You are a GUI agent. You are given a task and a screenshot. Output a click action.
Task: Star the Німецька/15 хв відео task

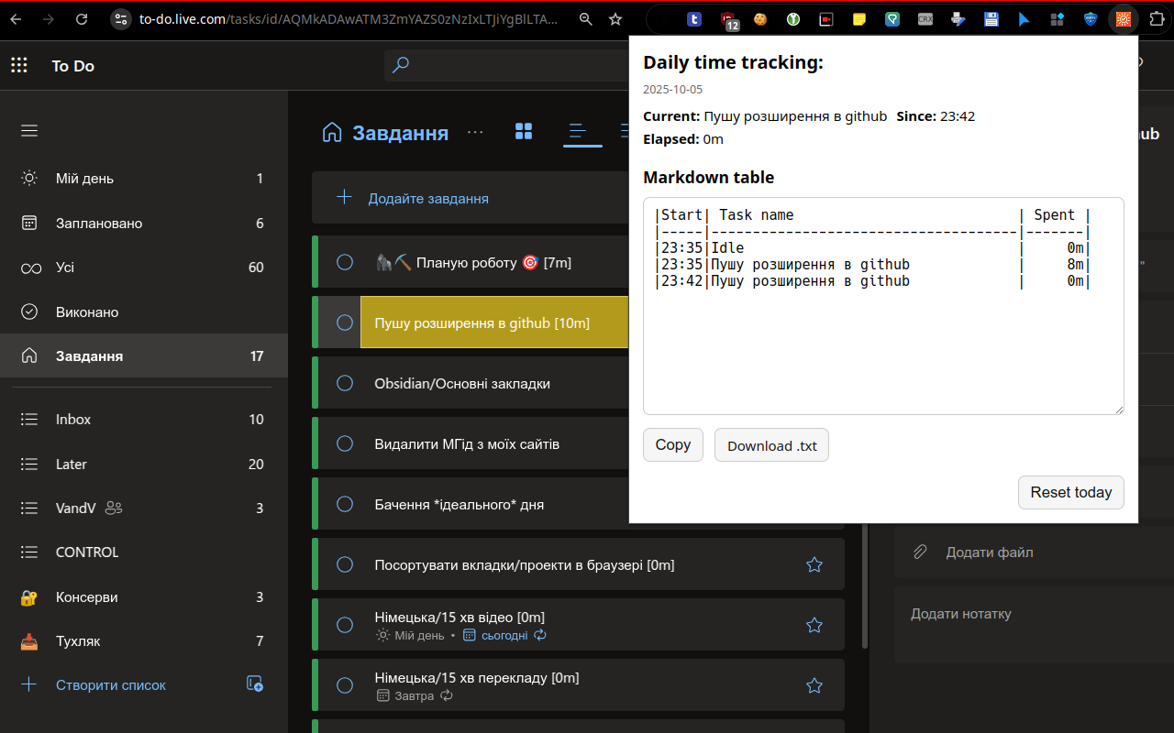[814, 625]
